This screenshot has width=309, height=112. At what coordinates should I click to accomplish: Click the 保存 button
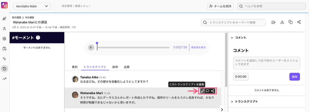point(295,77)
